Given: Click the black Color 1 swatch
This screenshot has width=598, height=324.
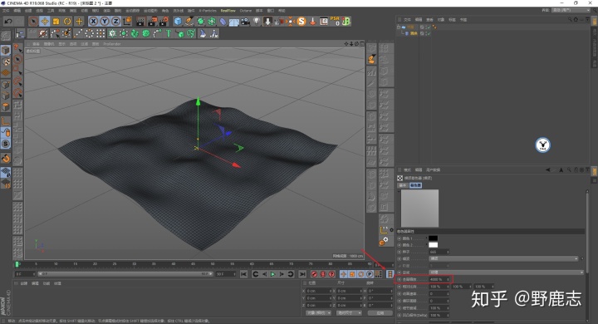Looking at the screenshot, I should [433, 238].
